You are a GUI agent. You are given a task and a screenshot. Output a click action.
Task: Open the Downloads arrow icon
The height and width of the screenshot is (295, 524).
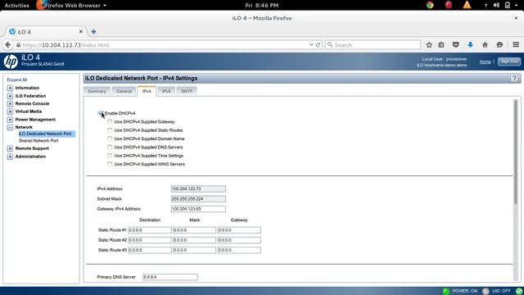[470, 45]
